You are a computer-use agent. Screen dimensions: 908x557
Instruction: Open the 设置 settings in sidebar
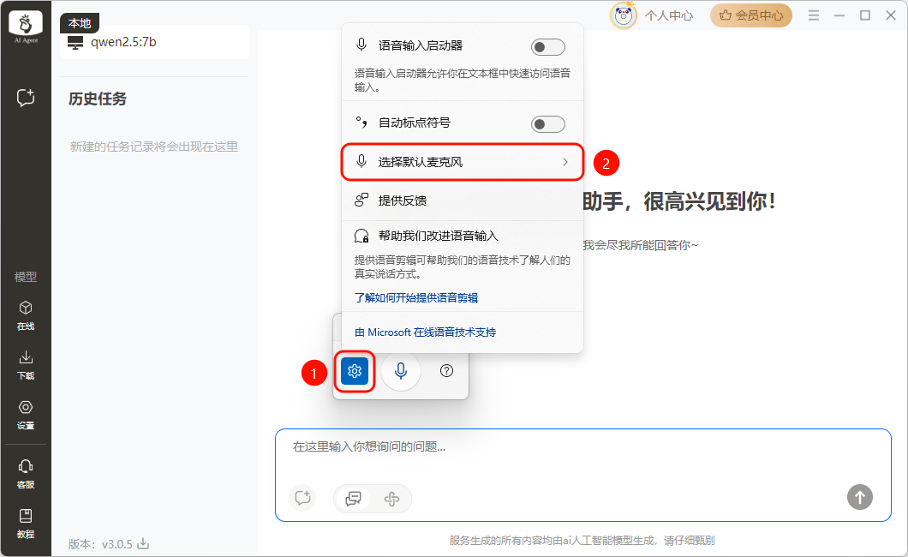[26, 413]
